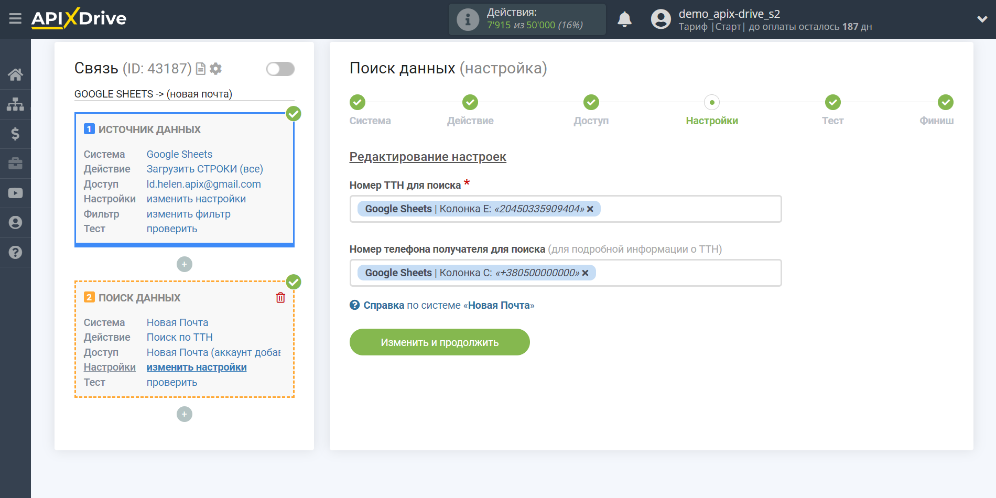Open the notifications bell
The height and width of the screenshot is (498, 996).
[x=624, y=19]
